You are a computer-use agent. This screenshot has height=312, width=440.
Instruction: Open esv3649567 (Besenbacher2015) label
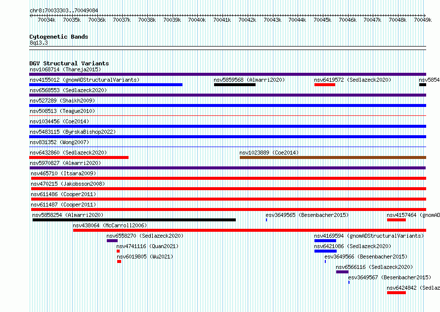point(390,277)
